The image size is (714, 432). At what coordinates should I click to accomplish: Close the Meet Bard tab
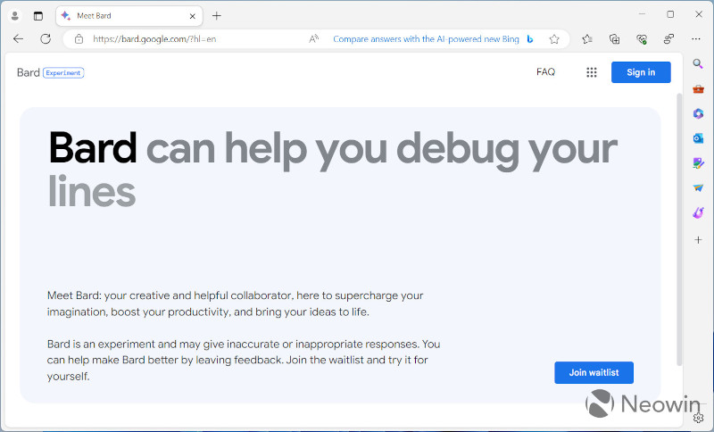click(x=192, y=16)
